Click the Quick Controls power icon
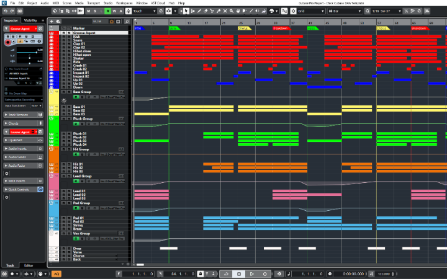 coord(40,189)
